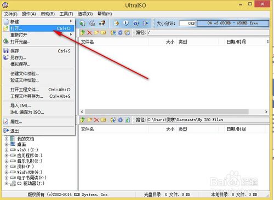Open the 新建 submenu
274x200 pixels.
(x=38, y=21)
